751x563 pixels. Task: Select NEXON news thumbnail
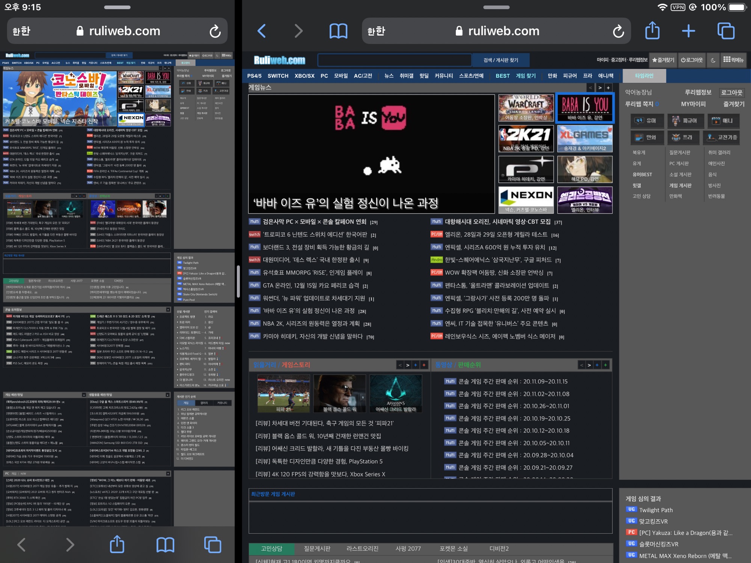526,200
